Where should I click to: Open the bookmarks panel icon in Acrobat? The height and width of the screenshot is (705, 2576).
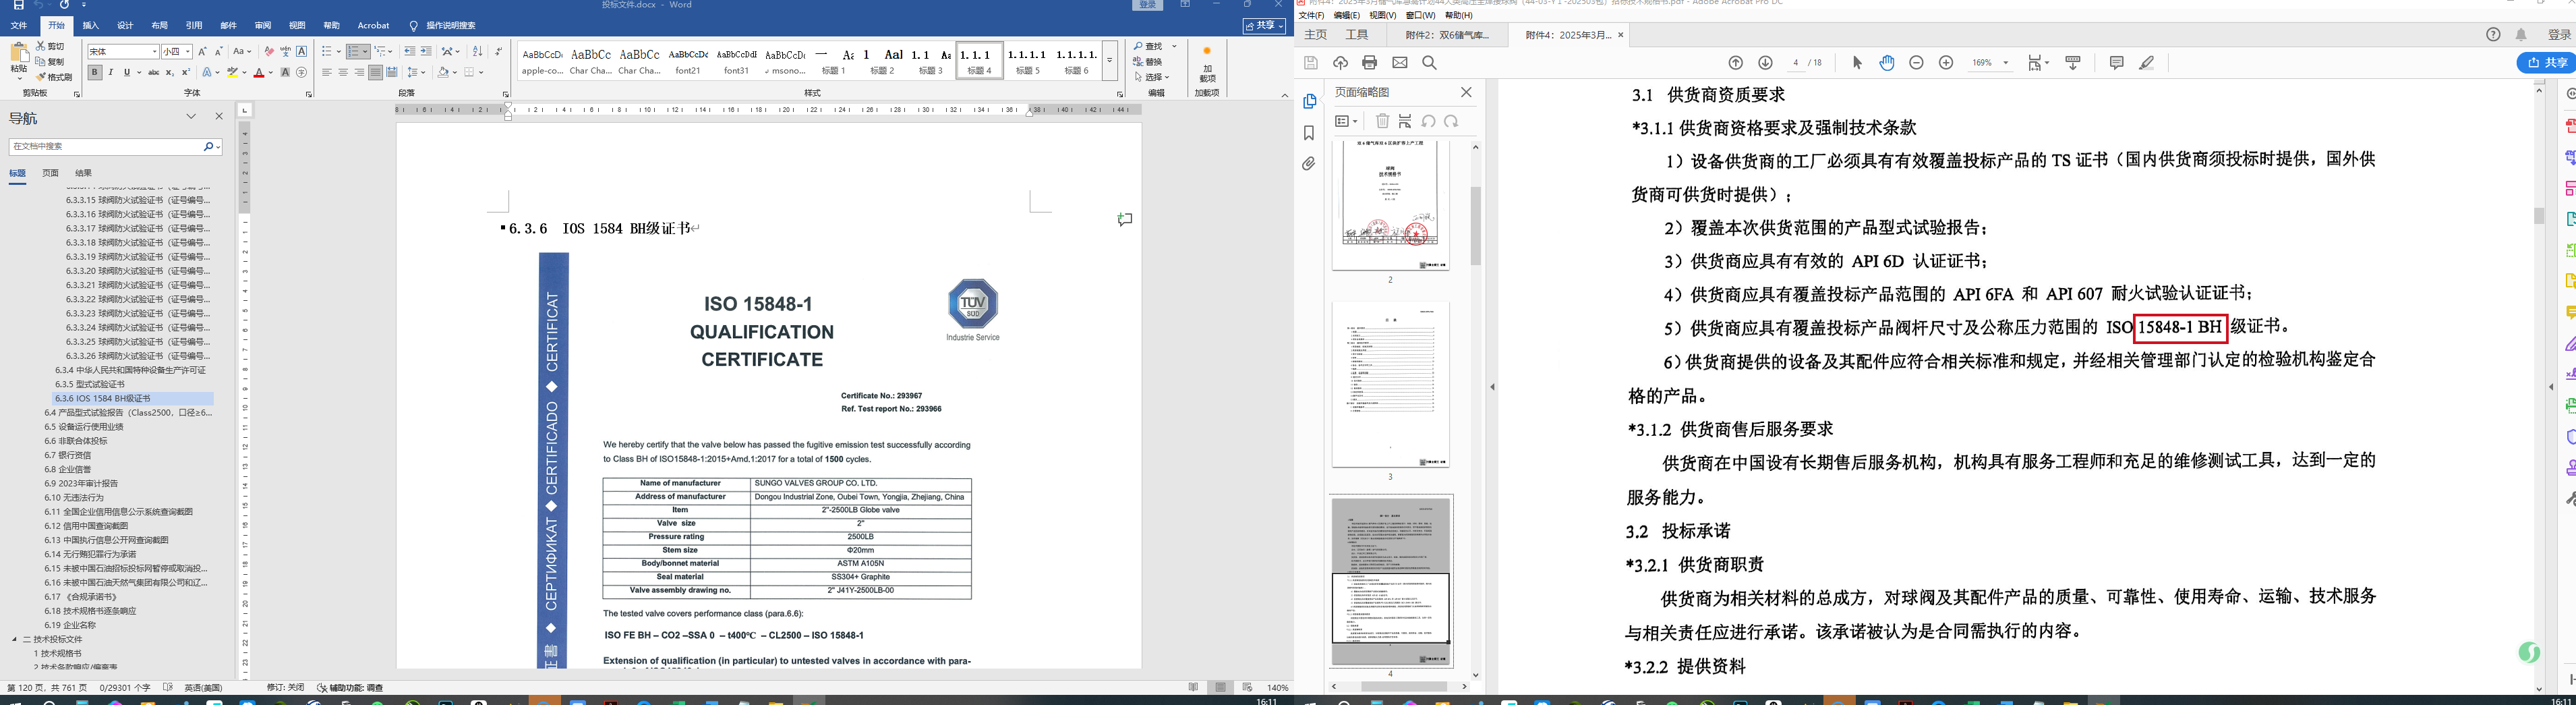(1309, 133)
